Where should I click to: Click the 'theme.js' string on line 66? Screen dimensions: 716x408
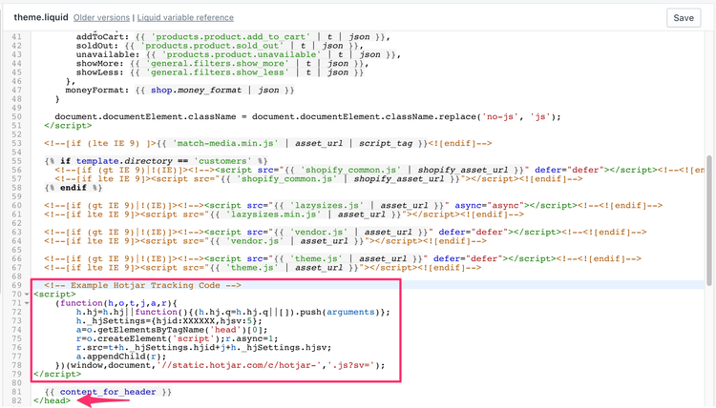pos(316,259)
